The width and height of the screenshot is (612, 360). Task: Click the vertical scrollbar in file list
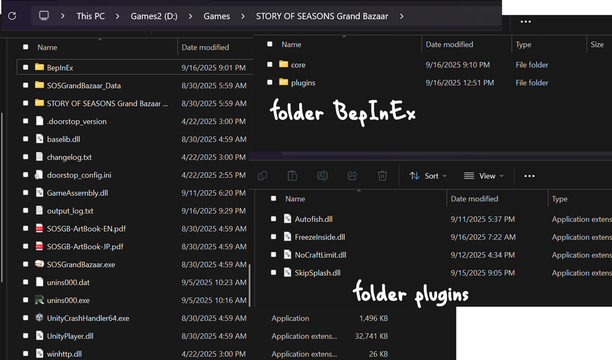tap(250, 287)
